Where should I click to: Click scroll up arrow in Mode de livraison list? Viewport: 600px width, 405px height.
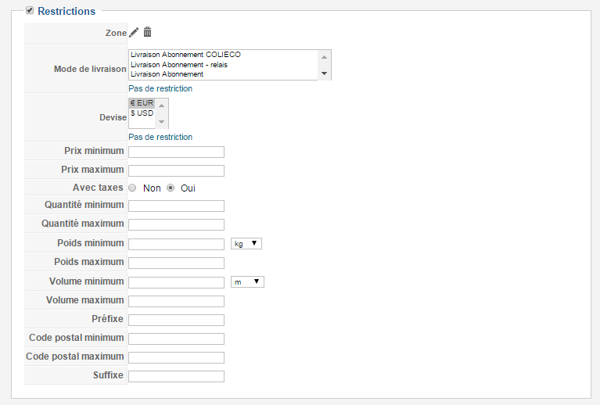pos(324,57)
